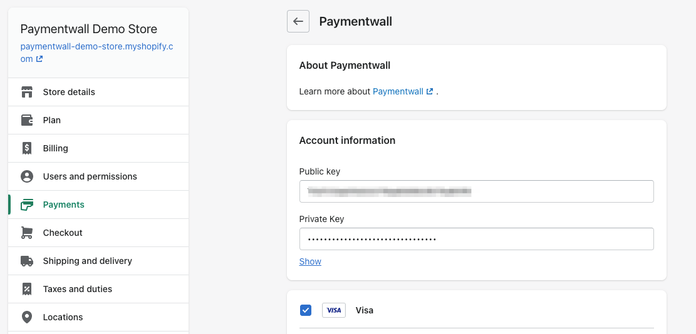The height and width of the screenshot is (334, 696).
Task: Click the Shipping and delivery truck icon
Action: (27, 261)
